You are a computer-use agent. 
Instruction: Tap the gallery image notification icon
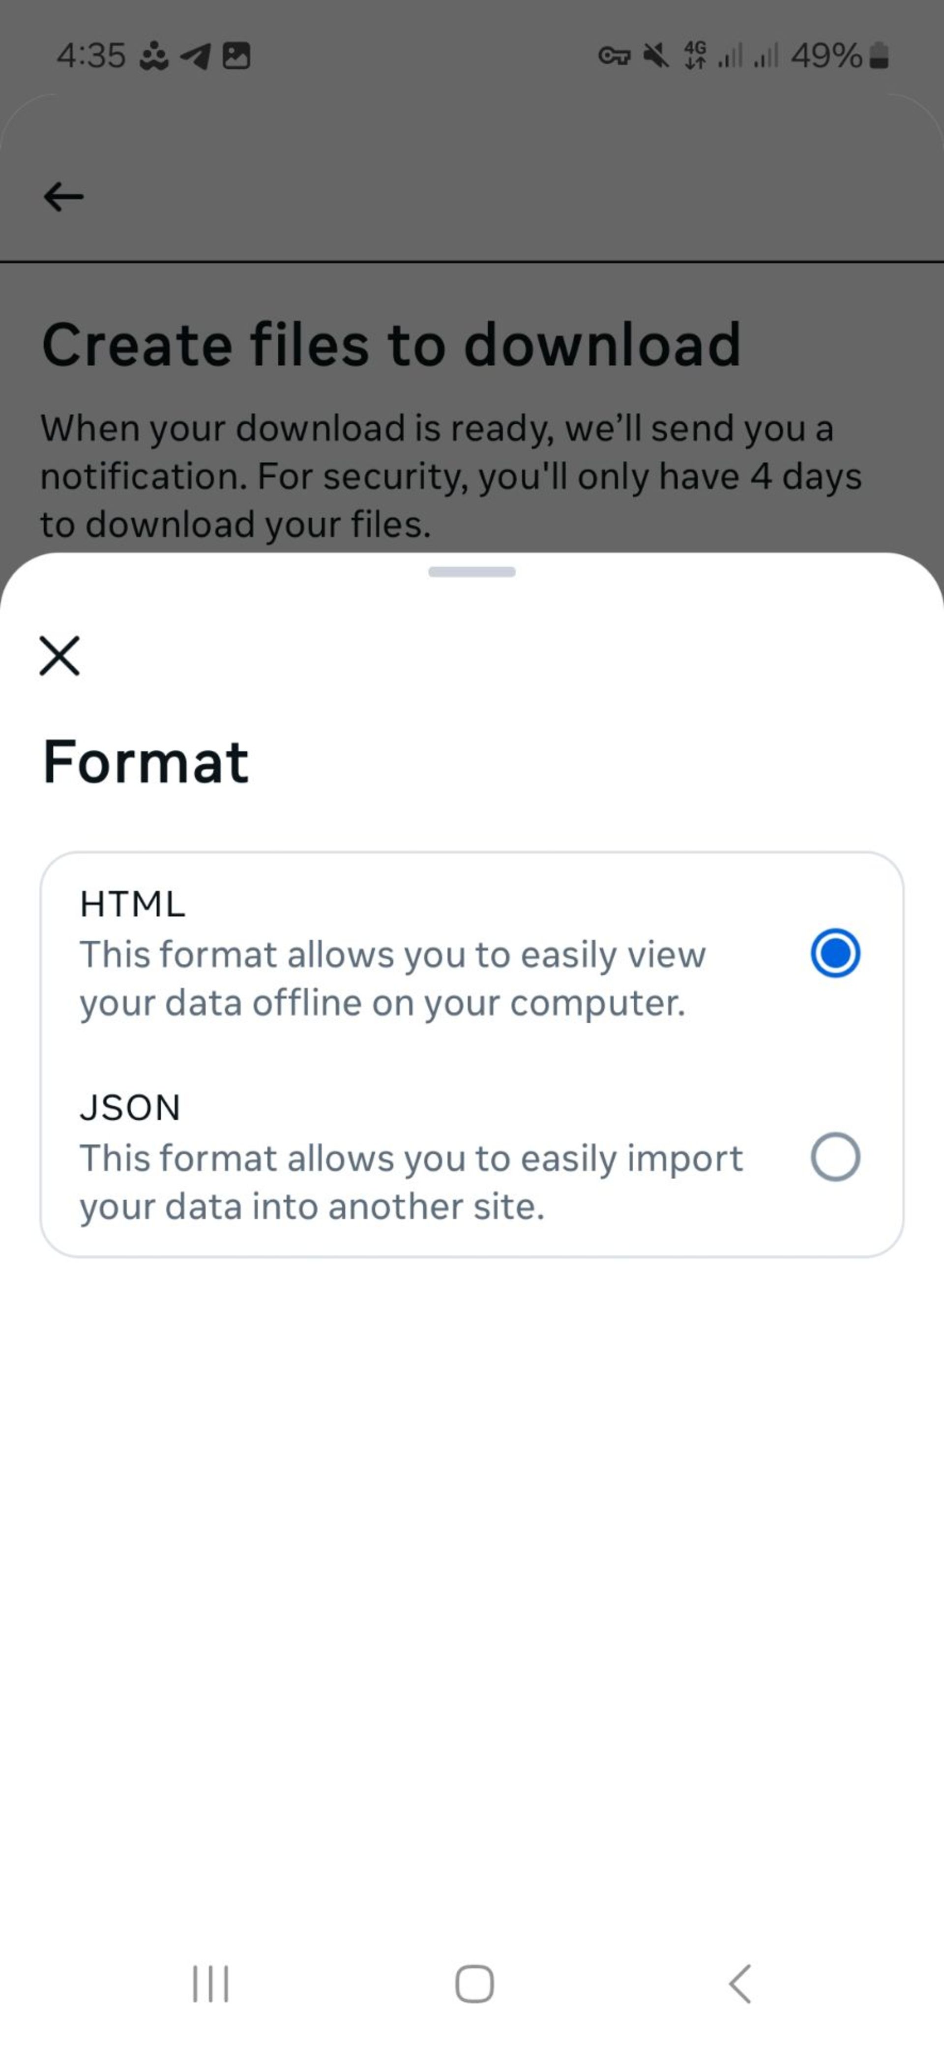point(236,56)
